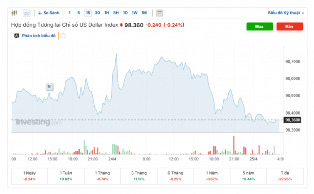
Task: Click the green Mua button
Action: [260, 26]
